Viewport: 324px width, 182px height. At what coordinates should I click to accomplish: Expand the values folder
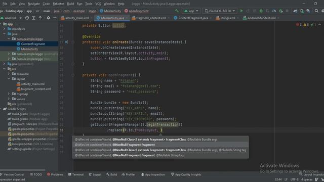[x=9, y=99]
